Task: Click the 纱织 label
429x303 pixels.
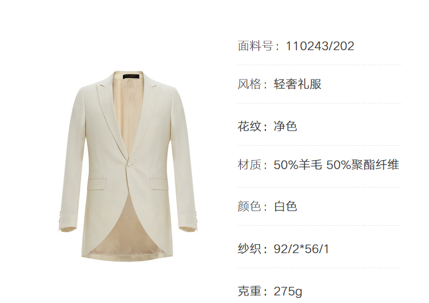Action: tap(249, 249)
